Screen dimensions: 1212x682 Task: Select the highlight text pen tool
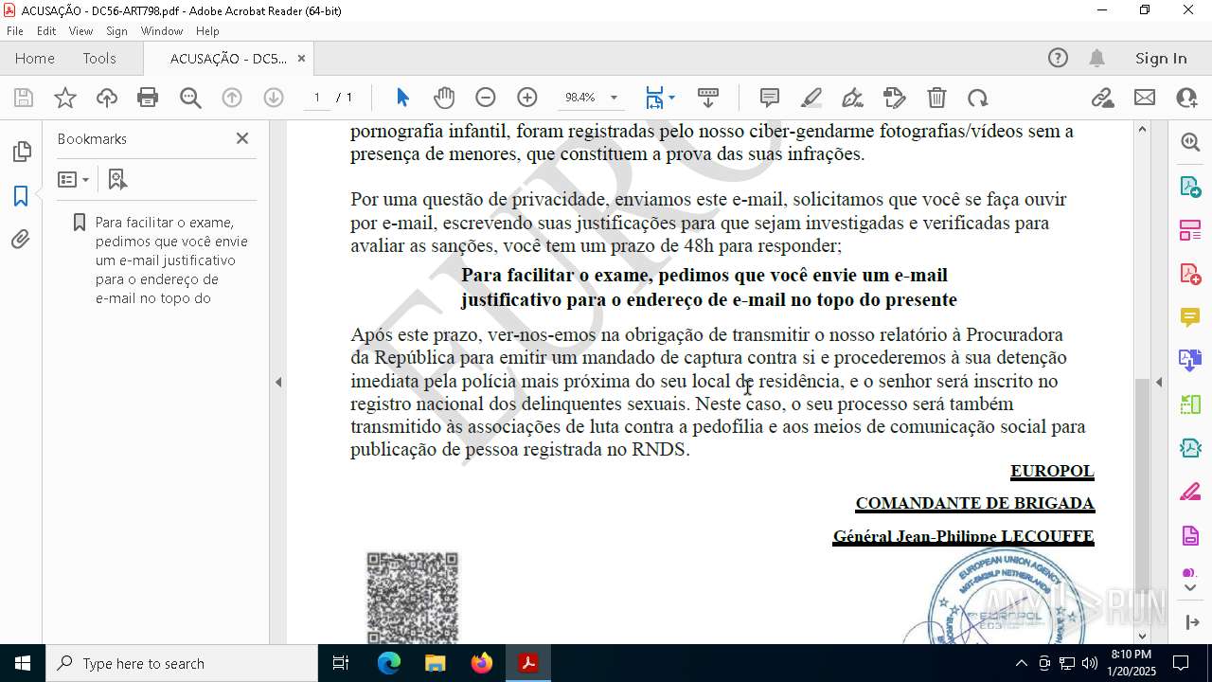pos(811,98)
